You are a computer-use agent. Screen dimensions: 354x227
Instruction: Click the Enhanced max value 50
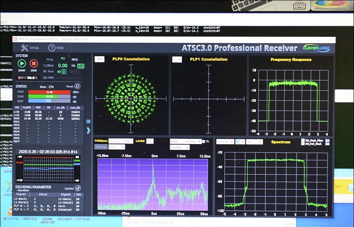point(77,209)
